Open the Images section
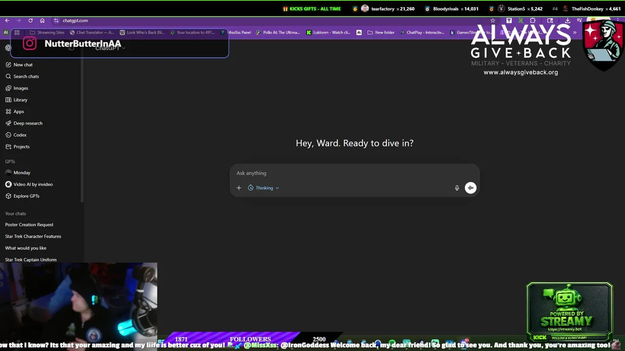625x351 pixels. click(x=17, y=88)
